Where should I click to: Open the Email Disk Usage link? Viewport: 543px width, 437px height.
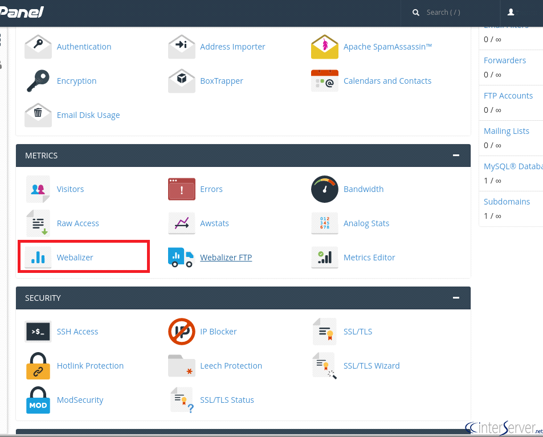pos(88,115)
